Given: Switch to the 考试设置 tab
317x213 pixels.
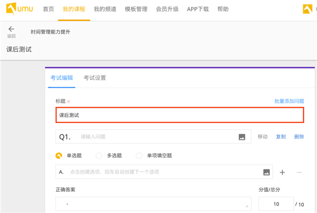Looking at the screenshot, I should pyautogui.click(x=95, y=78).
